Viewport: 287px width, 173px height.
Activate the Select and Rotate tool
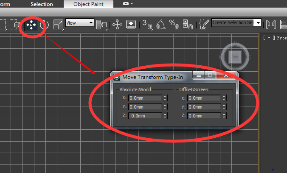click(44, 25)
